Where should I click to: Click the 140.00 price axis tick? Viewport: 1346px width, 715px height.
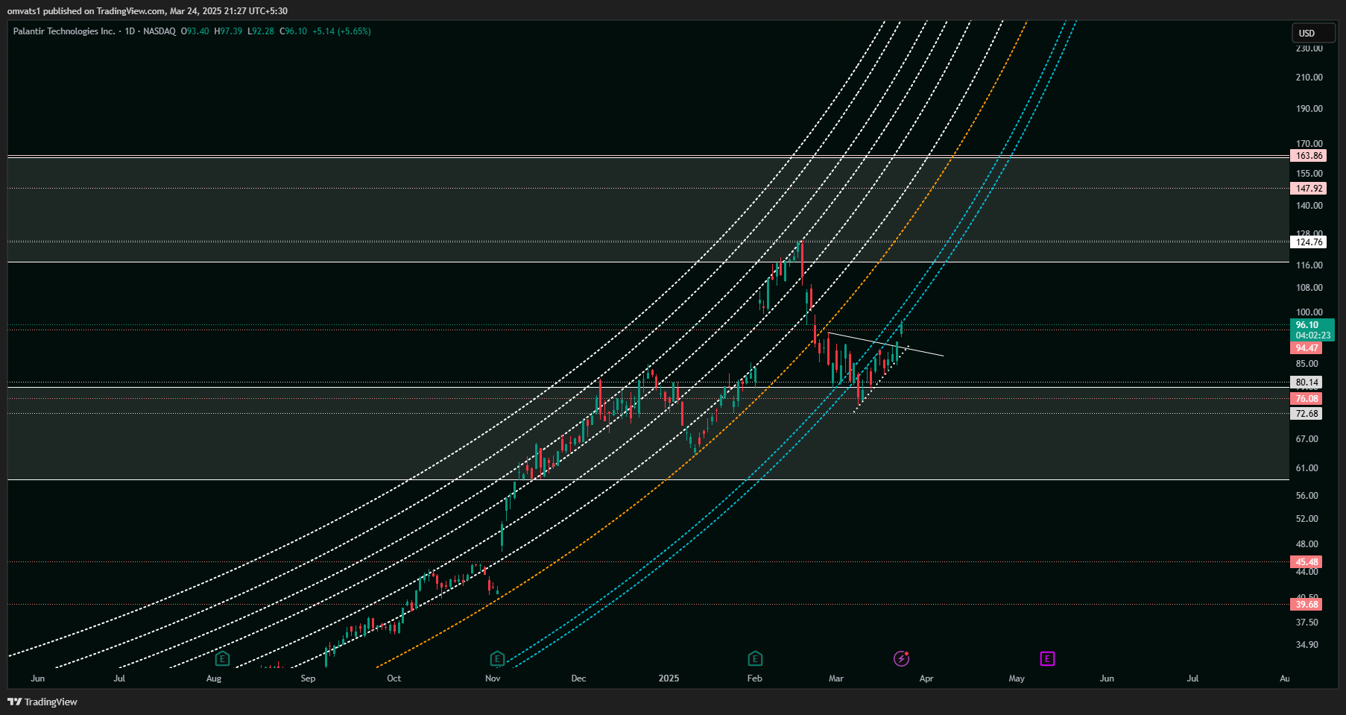coord(1309,206)
